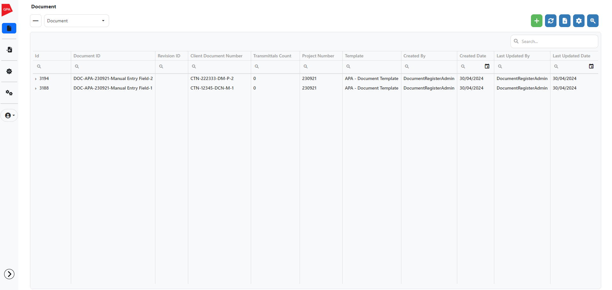
Task: Refresh the document grid
Action: click(x=550, y=21)
